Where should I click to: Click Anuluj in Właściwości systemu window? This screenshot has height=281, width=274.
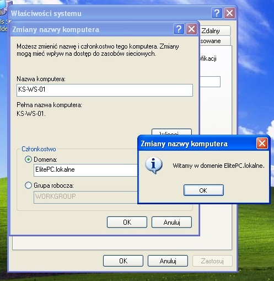(x=168, y=261)
